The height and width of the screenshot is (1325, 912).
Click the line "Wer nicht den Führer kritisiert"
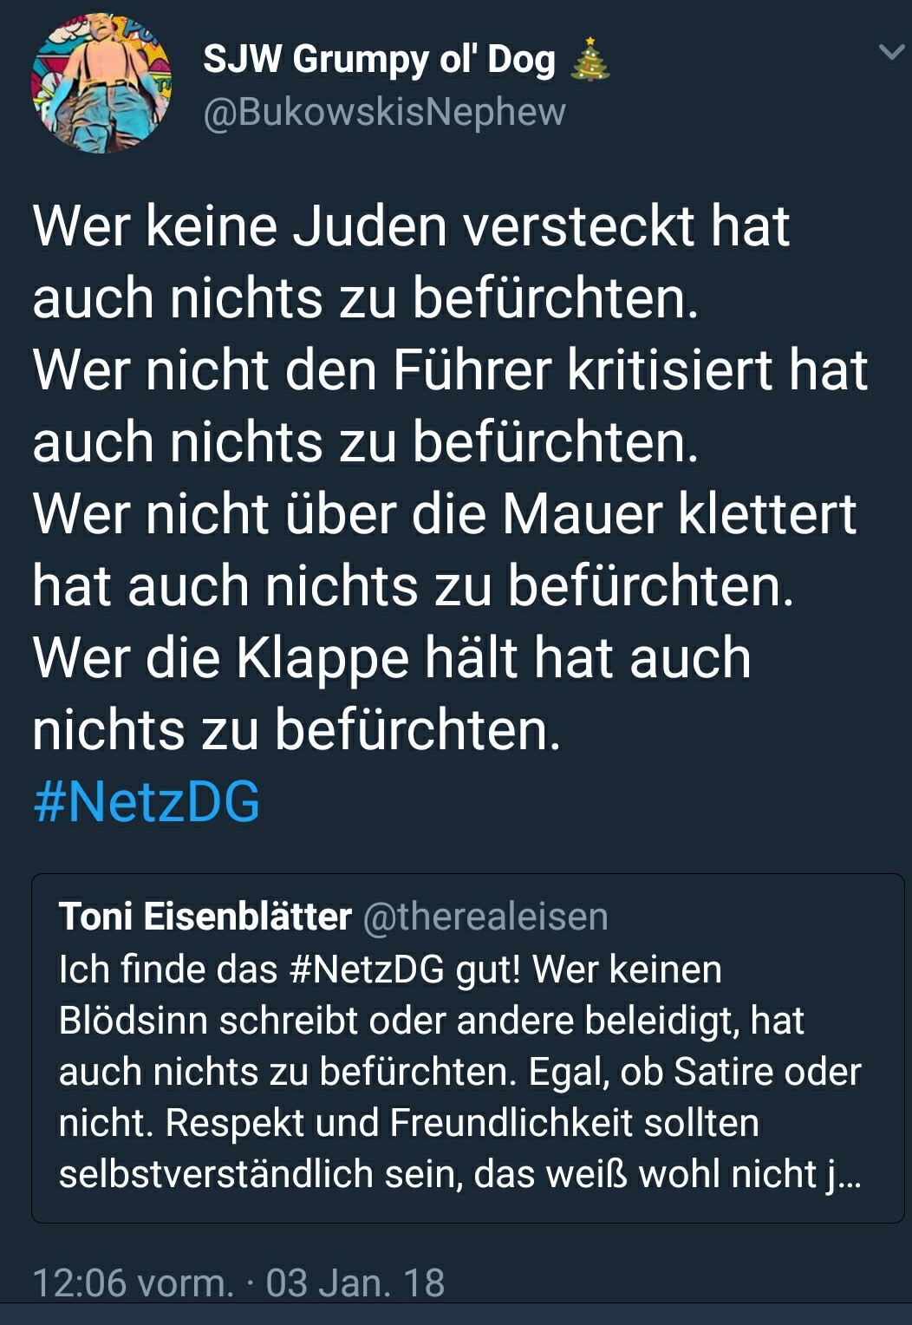click(449, 370)
